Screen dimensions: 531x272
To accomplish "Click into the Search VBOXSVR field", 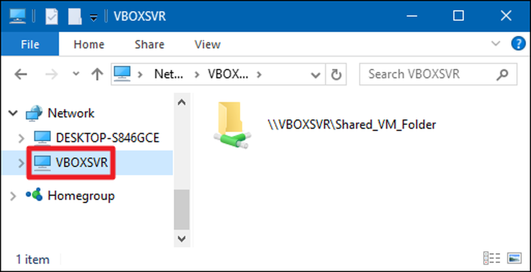I will coord(429,74).
